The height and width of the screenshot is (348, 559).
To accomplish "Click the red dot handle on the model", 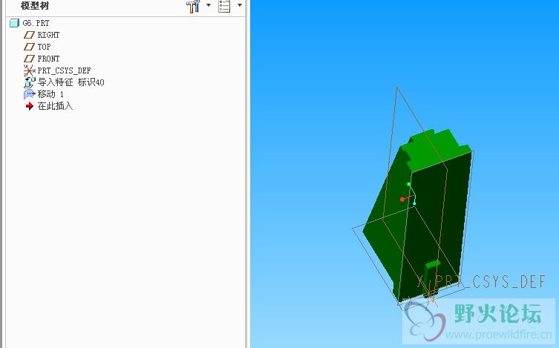I will pos(402,199).
